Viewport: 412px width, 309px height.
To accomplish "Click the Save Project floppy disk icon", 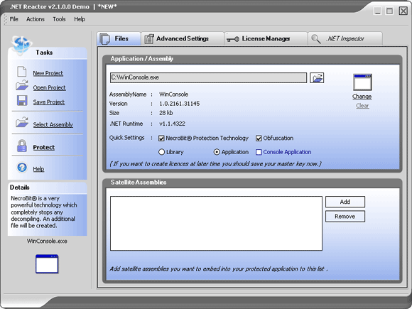I will click(22, 101).
